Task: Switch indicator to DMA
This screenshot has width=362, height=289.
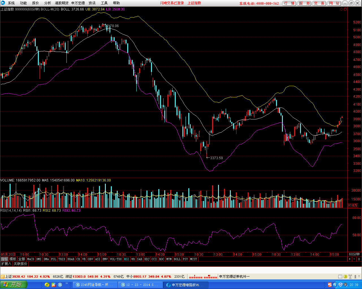Action: click(46, 259)
